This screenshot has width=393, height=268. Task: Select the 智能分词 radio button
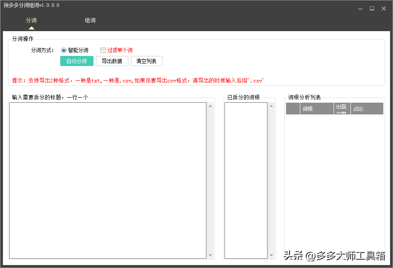64,50
